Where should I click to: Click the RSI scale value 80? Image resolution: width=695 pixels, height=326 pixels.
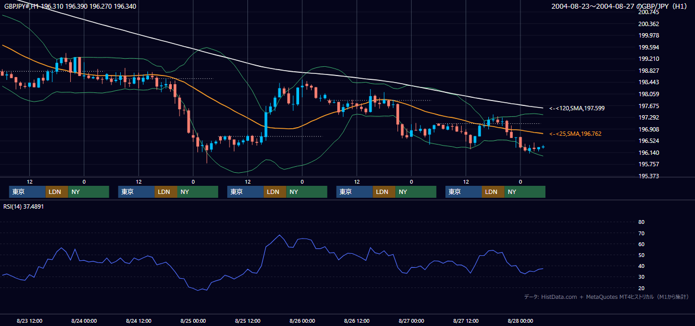point(641,222)
